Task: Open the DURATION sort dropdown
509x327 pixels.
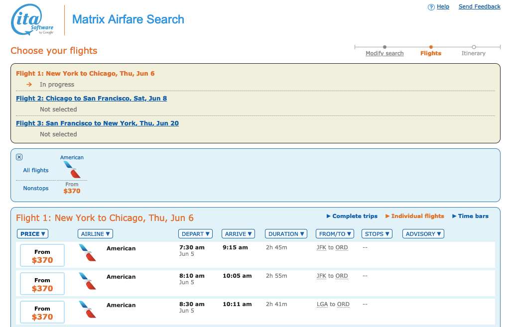Action: [x=285, y=233]
